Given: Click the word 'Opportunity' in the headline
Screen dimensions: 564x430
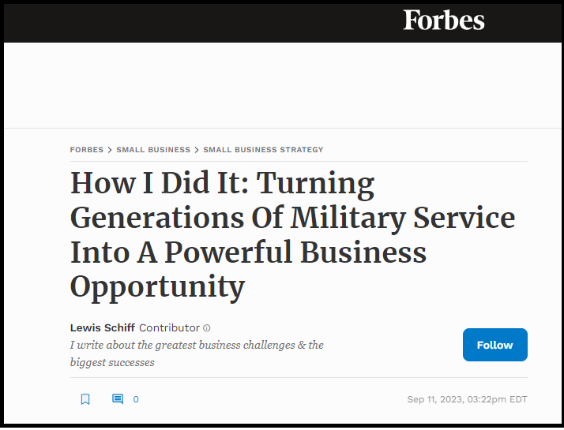Looking at the screenshot, I should 157,286.
